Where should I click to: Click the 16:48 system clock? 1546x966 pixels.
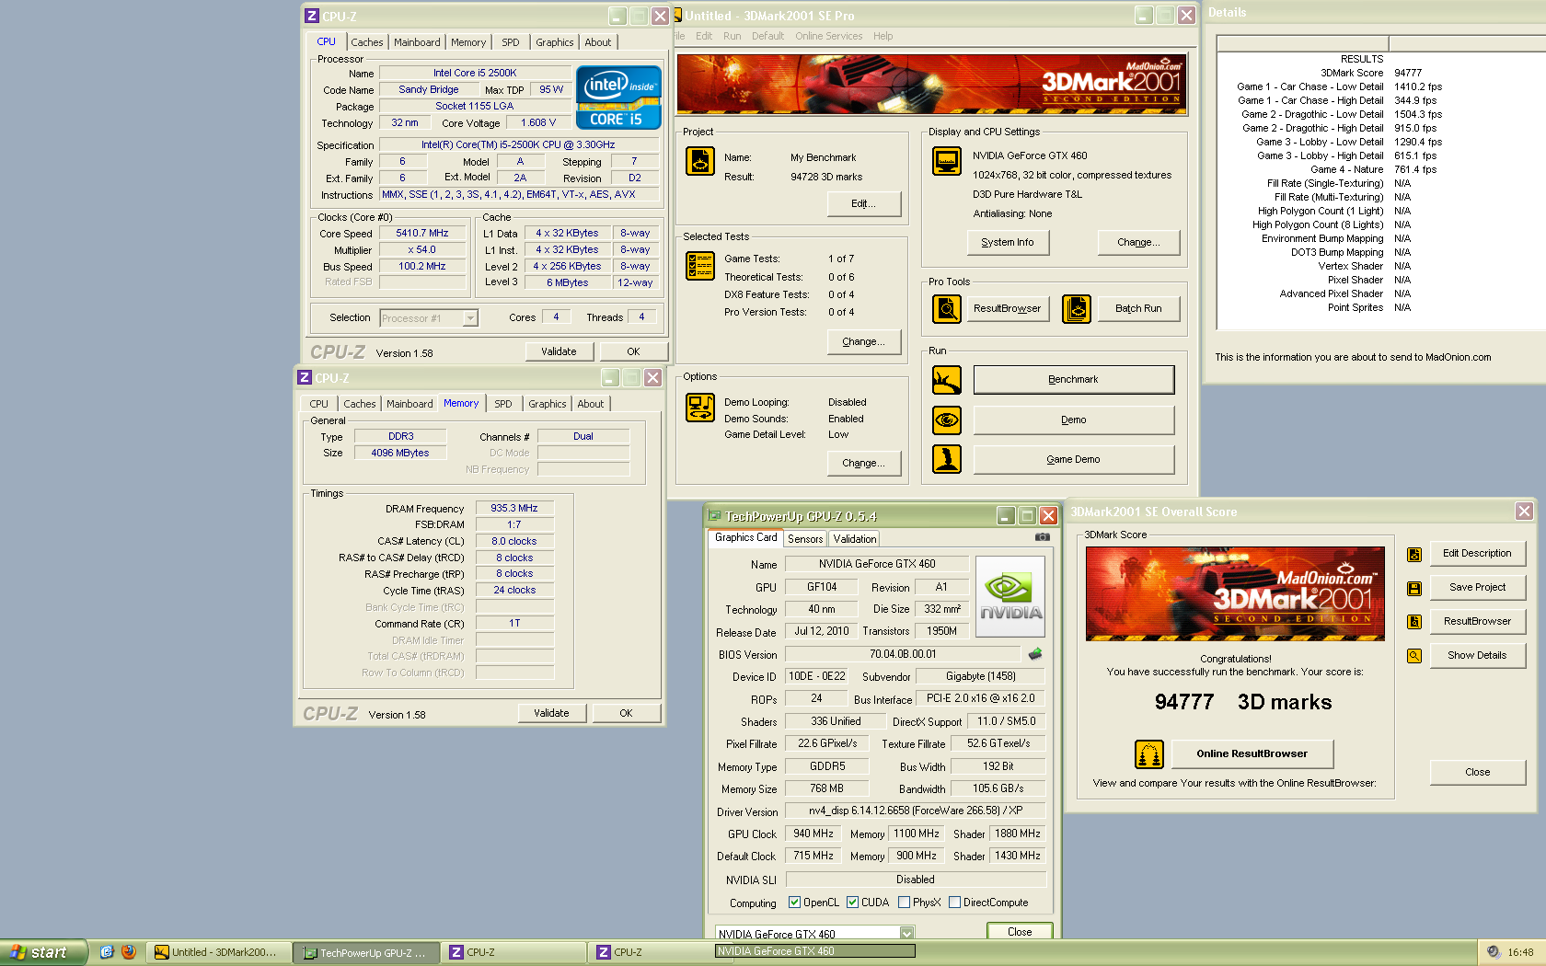(x=1520, y=952)
